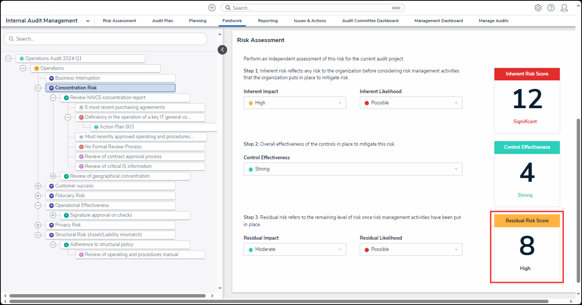Viewport: 582px width, 305px height.
Task: Click the Action Plan 003 node icon
Action: coord(96,127)
